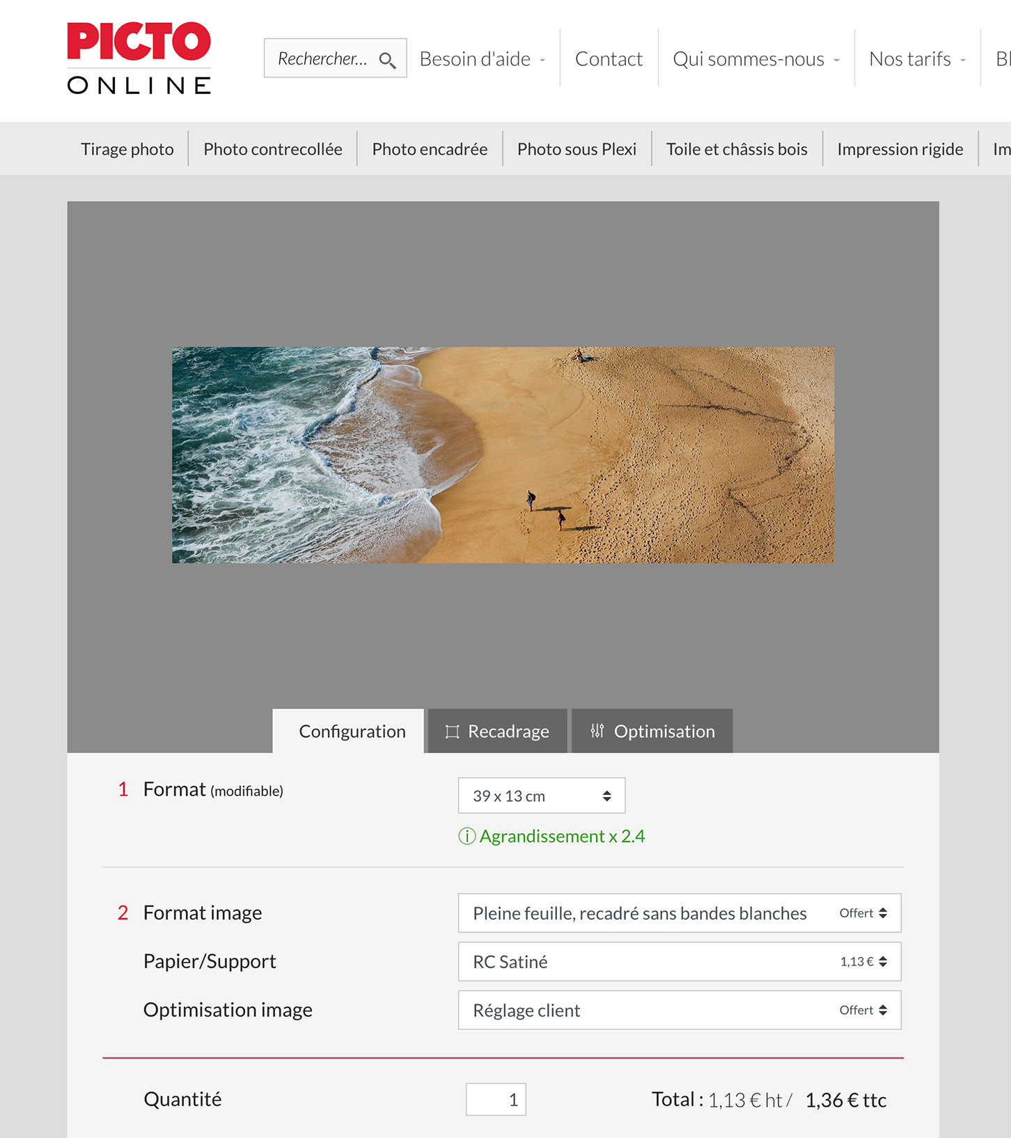Select the Configuration tab

[352, 731]
